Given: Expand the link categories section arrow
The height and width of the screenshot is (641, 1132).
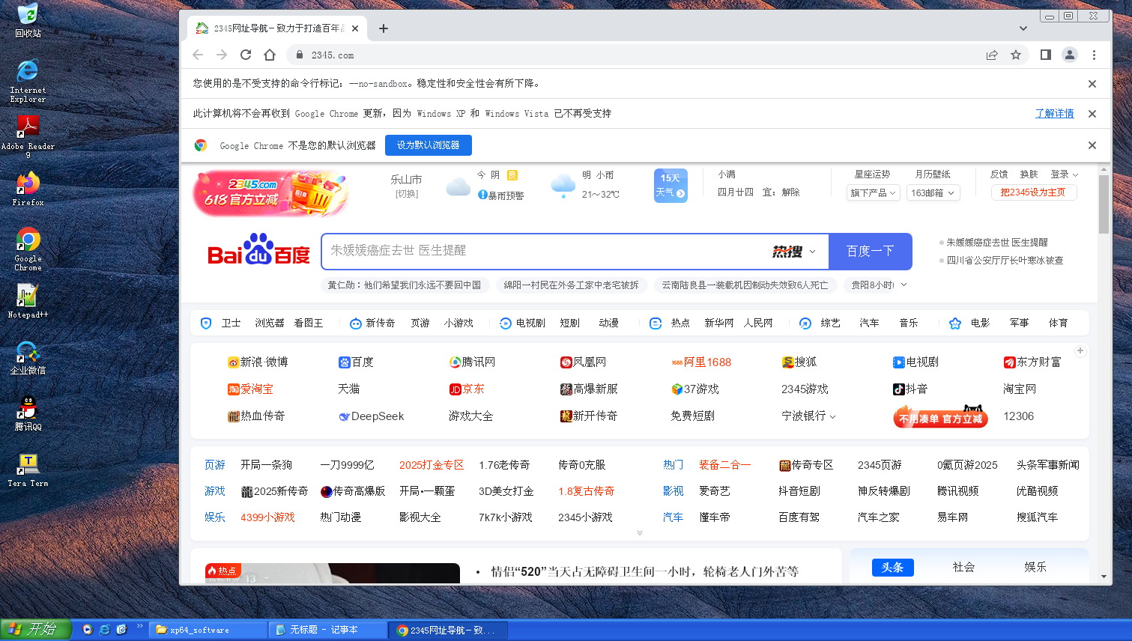Looking at the screenshot, I should pos(640,532).
